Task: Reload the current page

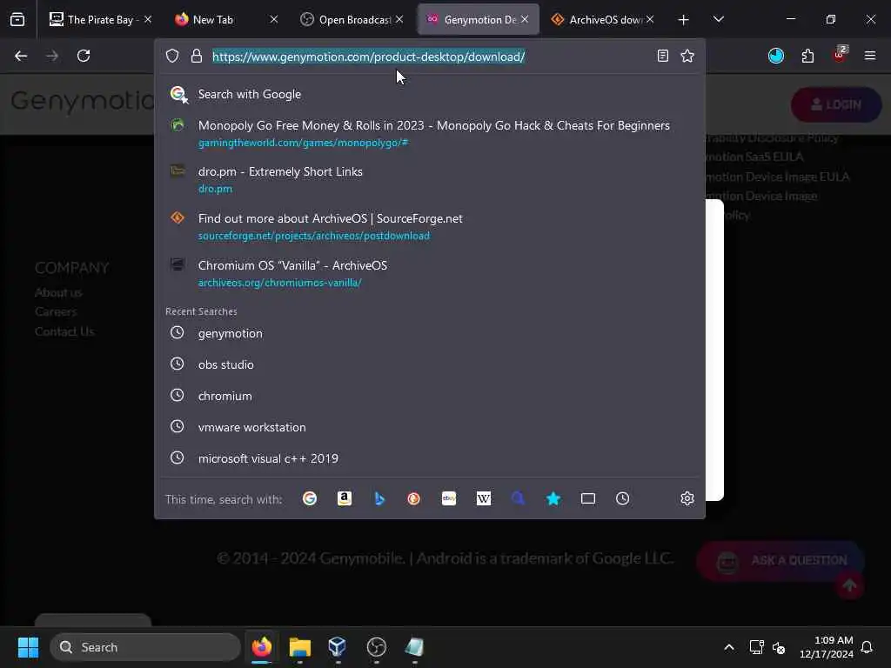Action: tap(84, 56)
